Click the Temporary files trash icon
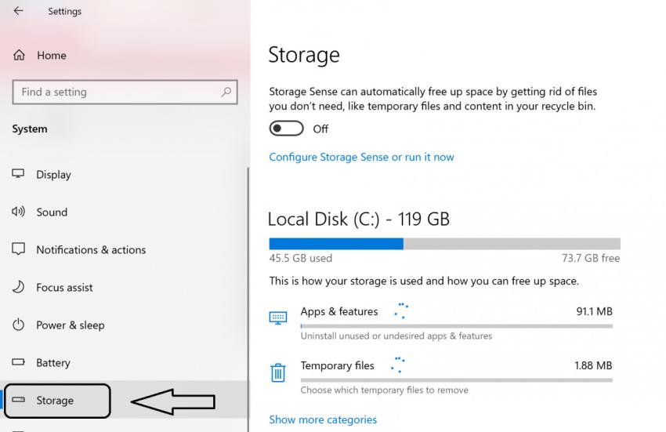This screenshot has width=666, height=432. 278,372
